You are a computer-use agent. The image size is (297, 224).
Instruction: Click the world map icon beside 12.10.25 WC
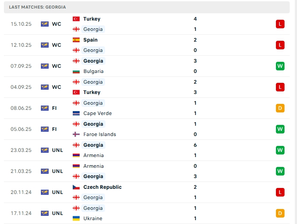[x=45, y=45]
